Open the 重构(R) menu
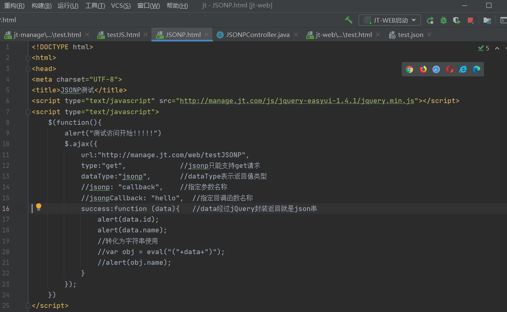 pos(14,5)
